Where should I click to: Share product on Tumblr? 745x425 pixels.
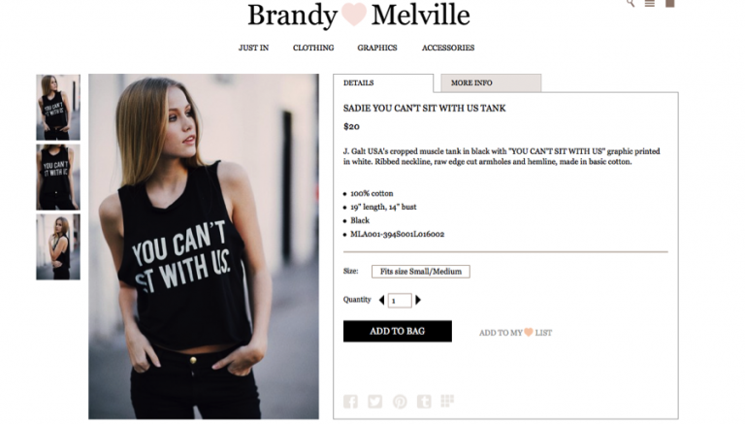pyautogui.click(x=424, y=402)
